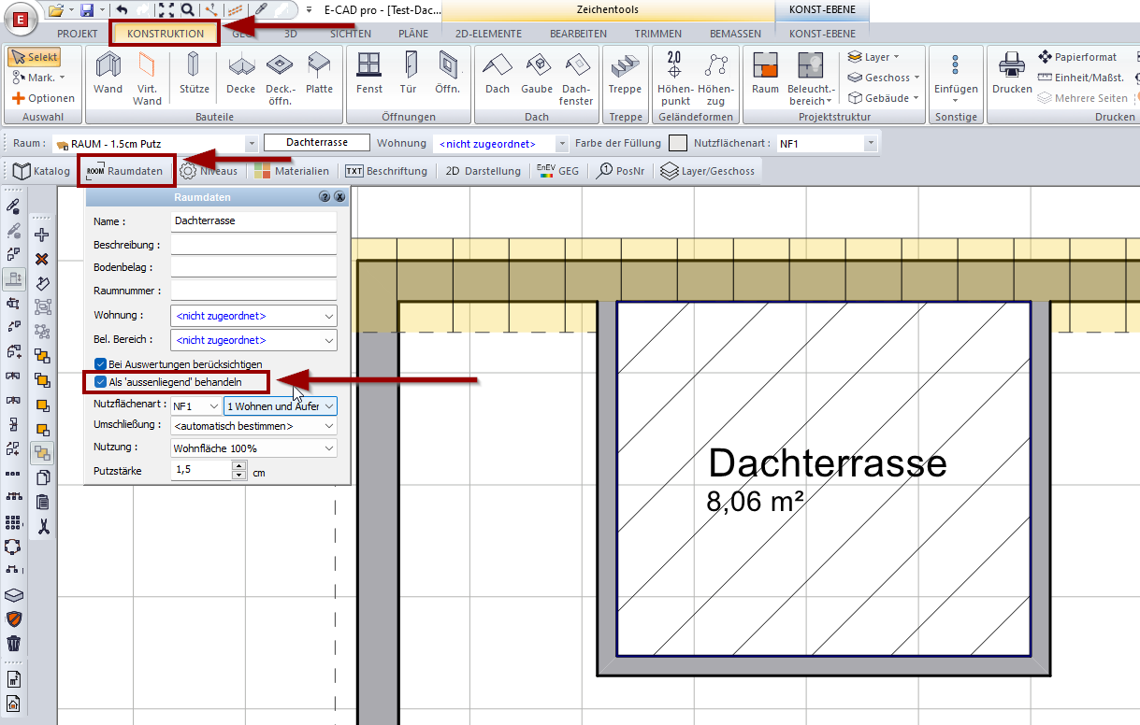Select the Wand (wall) tool

point(108,73)
